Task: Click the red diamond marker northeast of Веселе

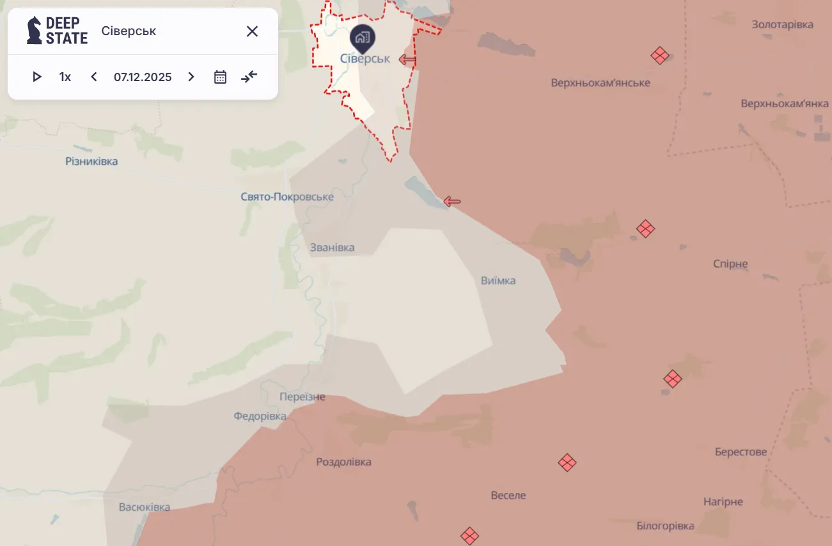Action: tap(567, 462)
